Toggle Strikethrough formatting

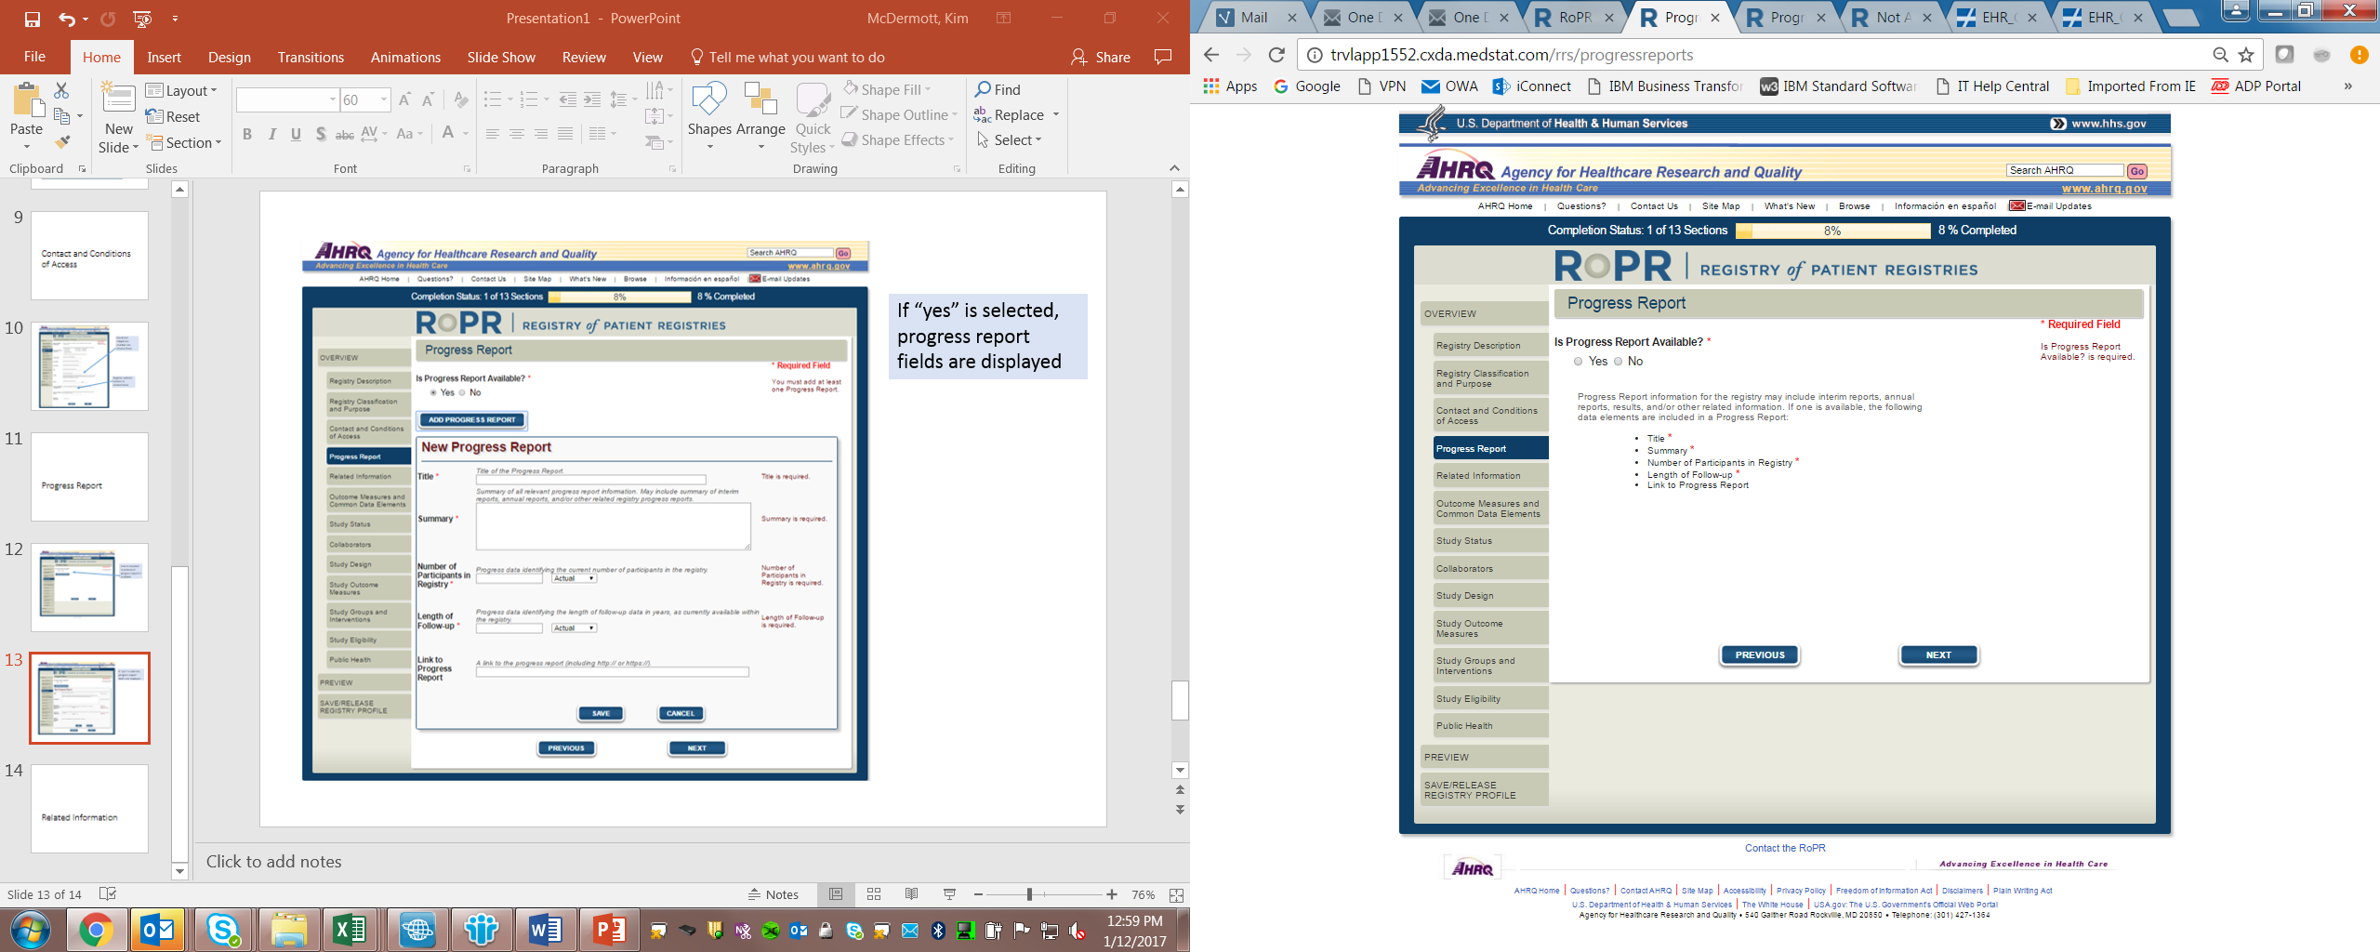(345, 135)
